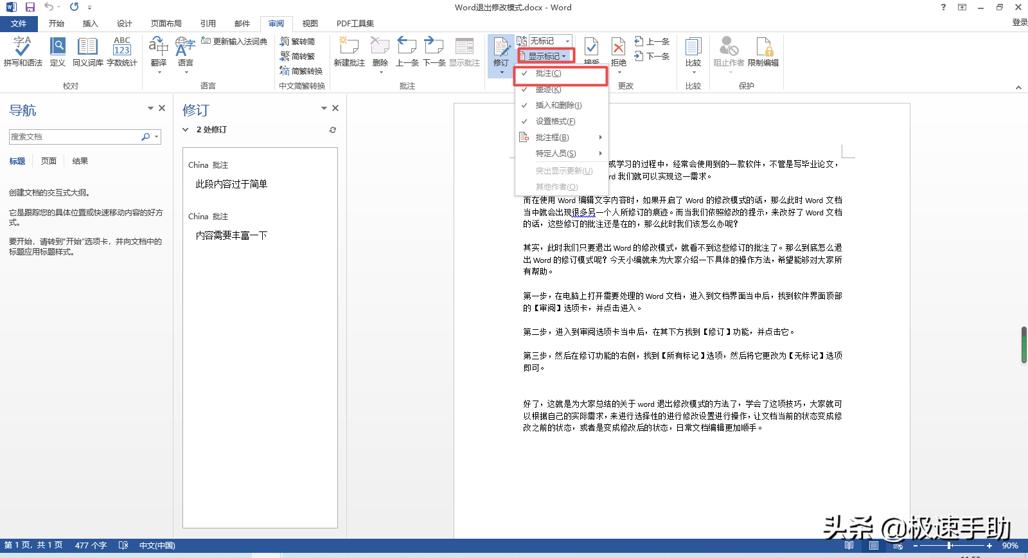This screenshot has height=558, width=1028.
Task: Run the 拼写和语法 spelling check
Action: [x=22, y=51]
